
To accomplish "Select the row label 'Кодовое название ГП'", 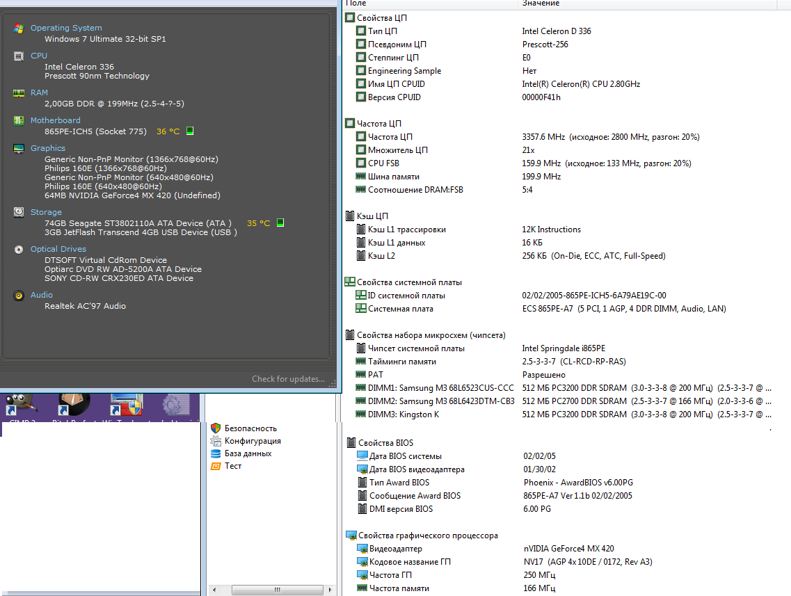I will click(410, 562).
